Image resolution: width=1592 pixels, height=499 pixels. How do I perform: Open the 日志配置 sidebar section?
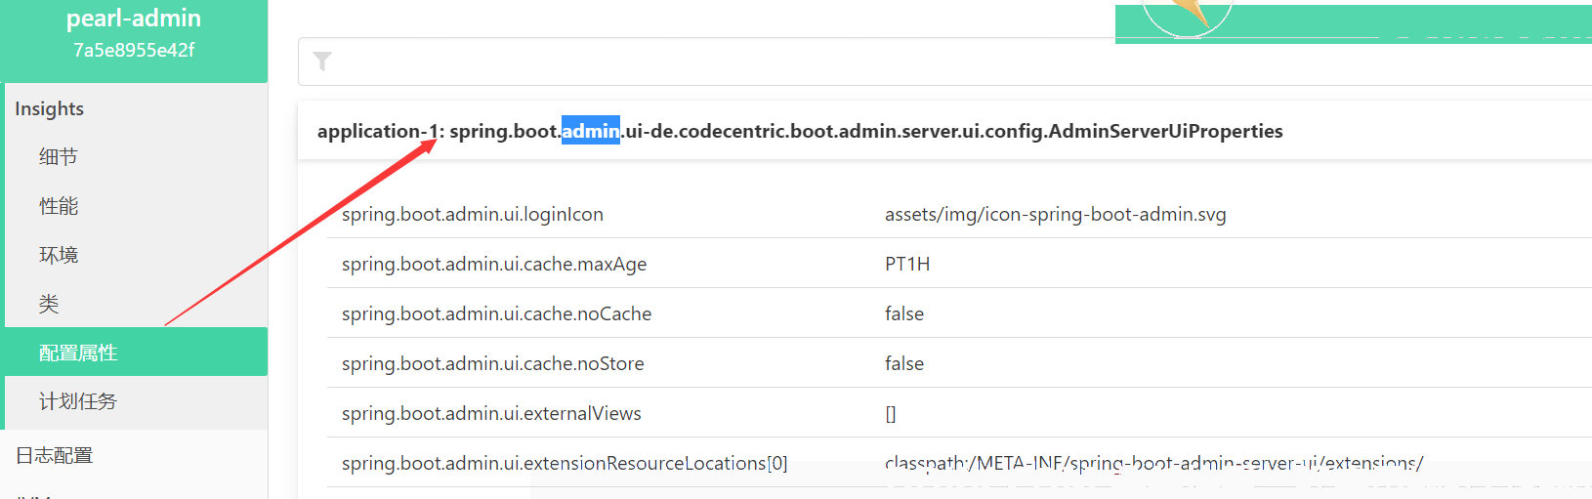point(55,455)
